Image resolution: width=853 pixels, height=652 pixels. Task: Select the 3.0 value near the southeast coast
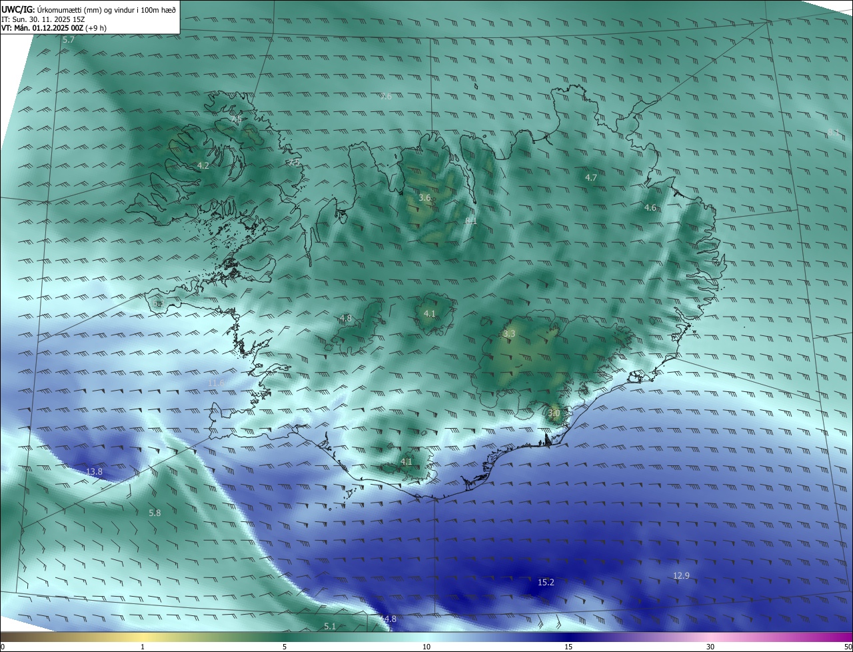pos(554,413)
